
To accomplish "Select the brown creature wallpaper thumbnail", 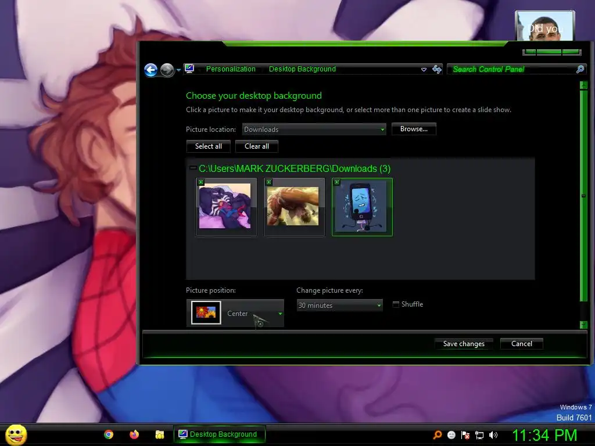I will coord(294,207).
